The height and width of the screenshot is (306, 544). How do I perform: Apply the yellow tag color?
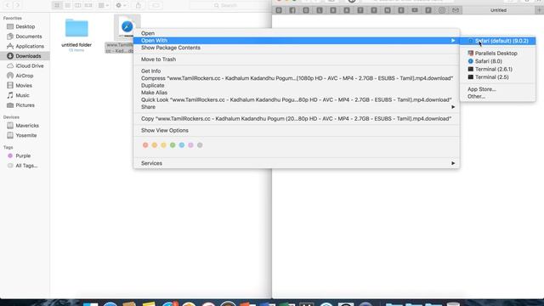[x=163, y=145]
